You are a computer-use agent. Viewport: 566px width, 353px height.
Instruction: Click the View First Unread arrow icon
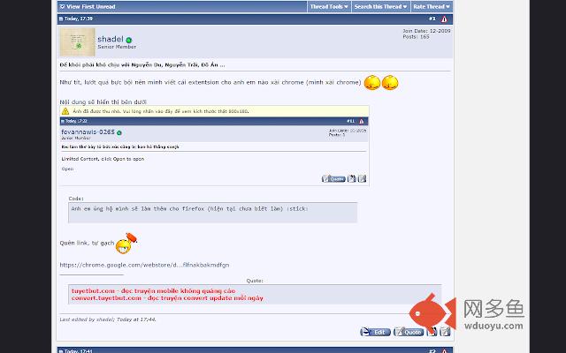coord(62,6)
